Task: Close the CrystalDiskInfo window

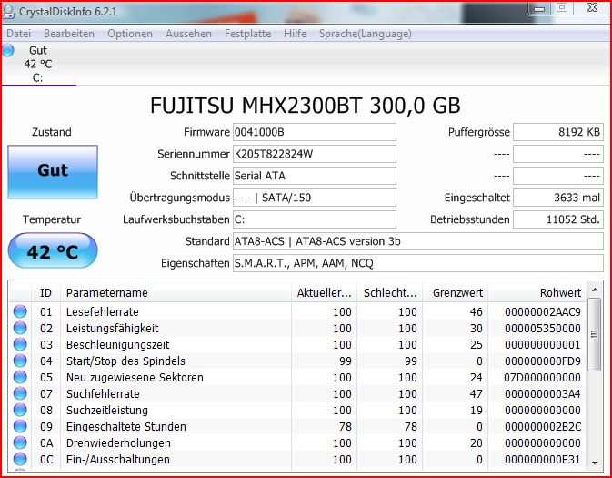Action: 592,7
